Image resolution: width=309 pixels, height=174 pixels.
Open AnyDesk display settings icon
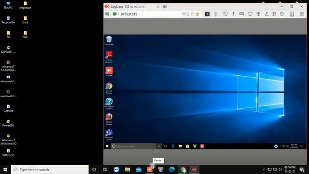click(x=250, y=14)
